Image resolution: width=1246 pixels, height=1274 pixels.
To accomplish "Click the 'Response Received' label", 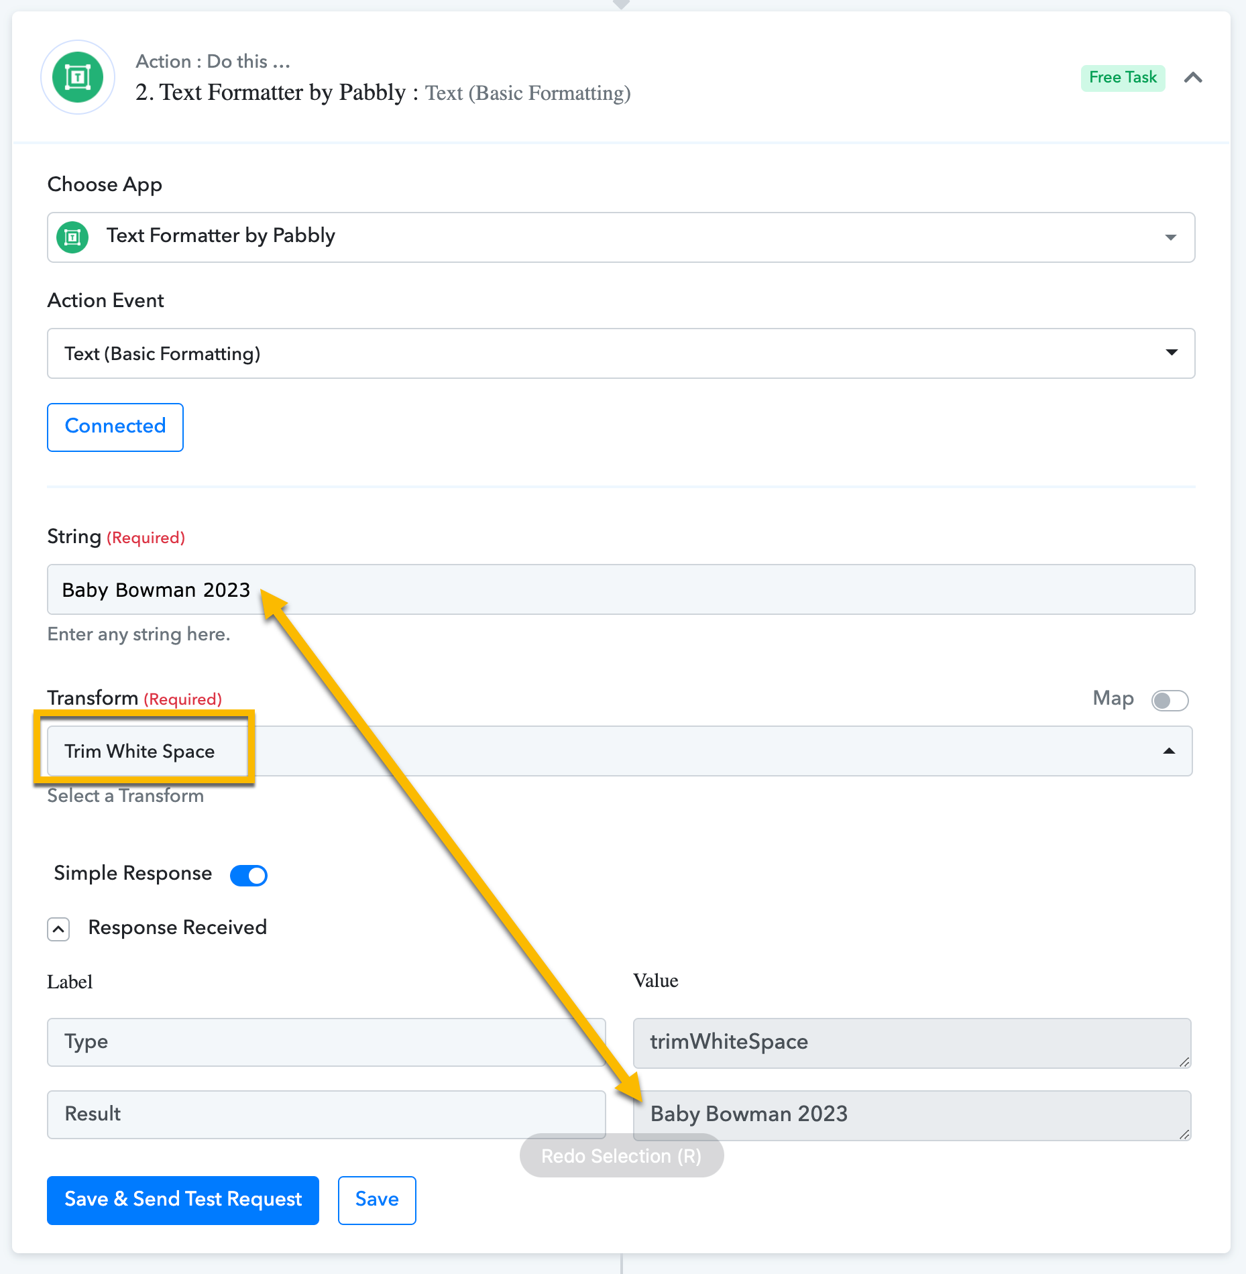I will point(178,928).
